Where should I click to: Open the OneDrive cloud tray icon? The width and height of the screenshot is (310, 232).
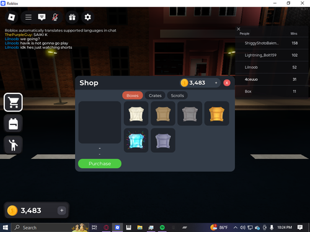click(257, 228)
